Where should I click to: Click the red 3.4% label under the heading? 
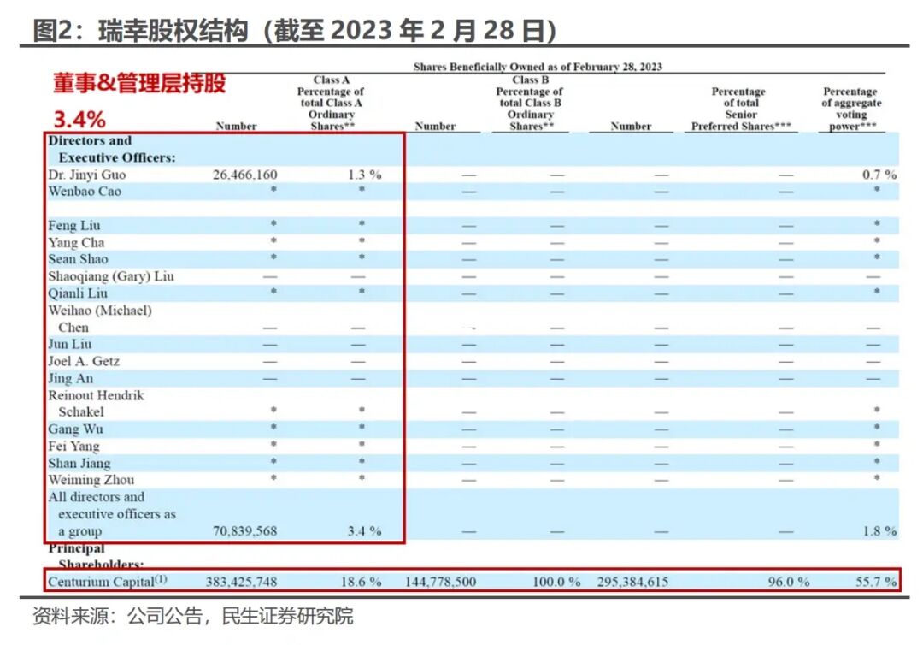point(79,120)
